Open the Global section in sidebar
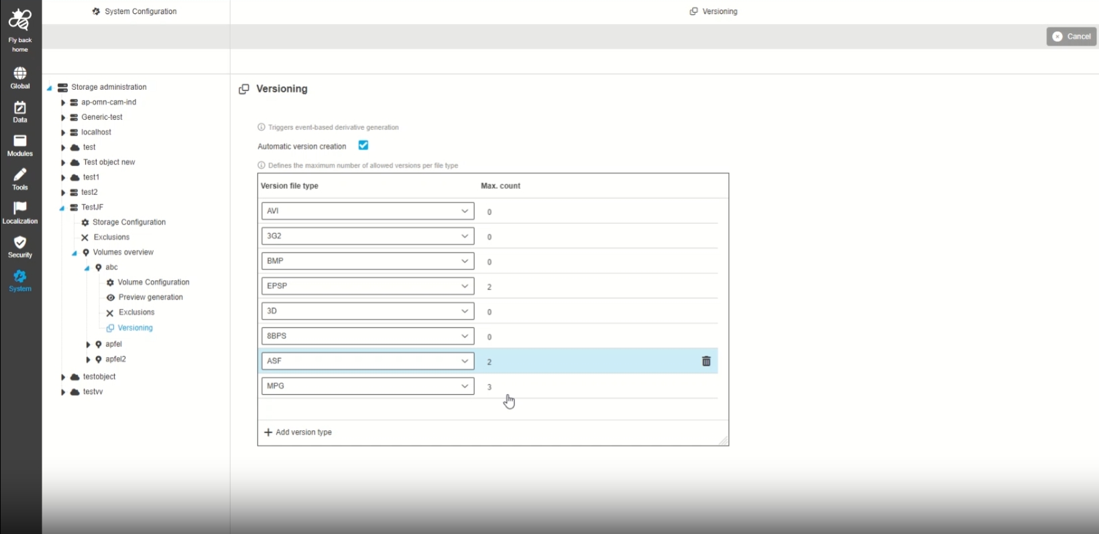Screen dimensions: 1099x534 [20, 74]
